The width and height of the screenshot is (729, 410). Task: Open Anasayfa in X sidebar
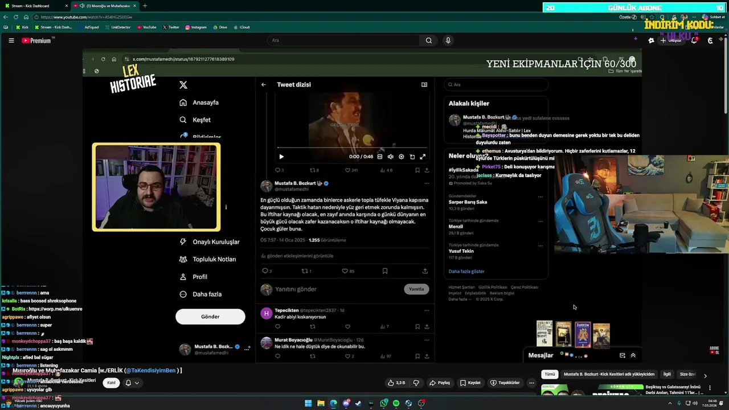(x=199, y=102)
